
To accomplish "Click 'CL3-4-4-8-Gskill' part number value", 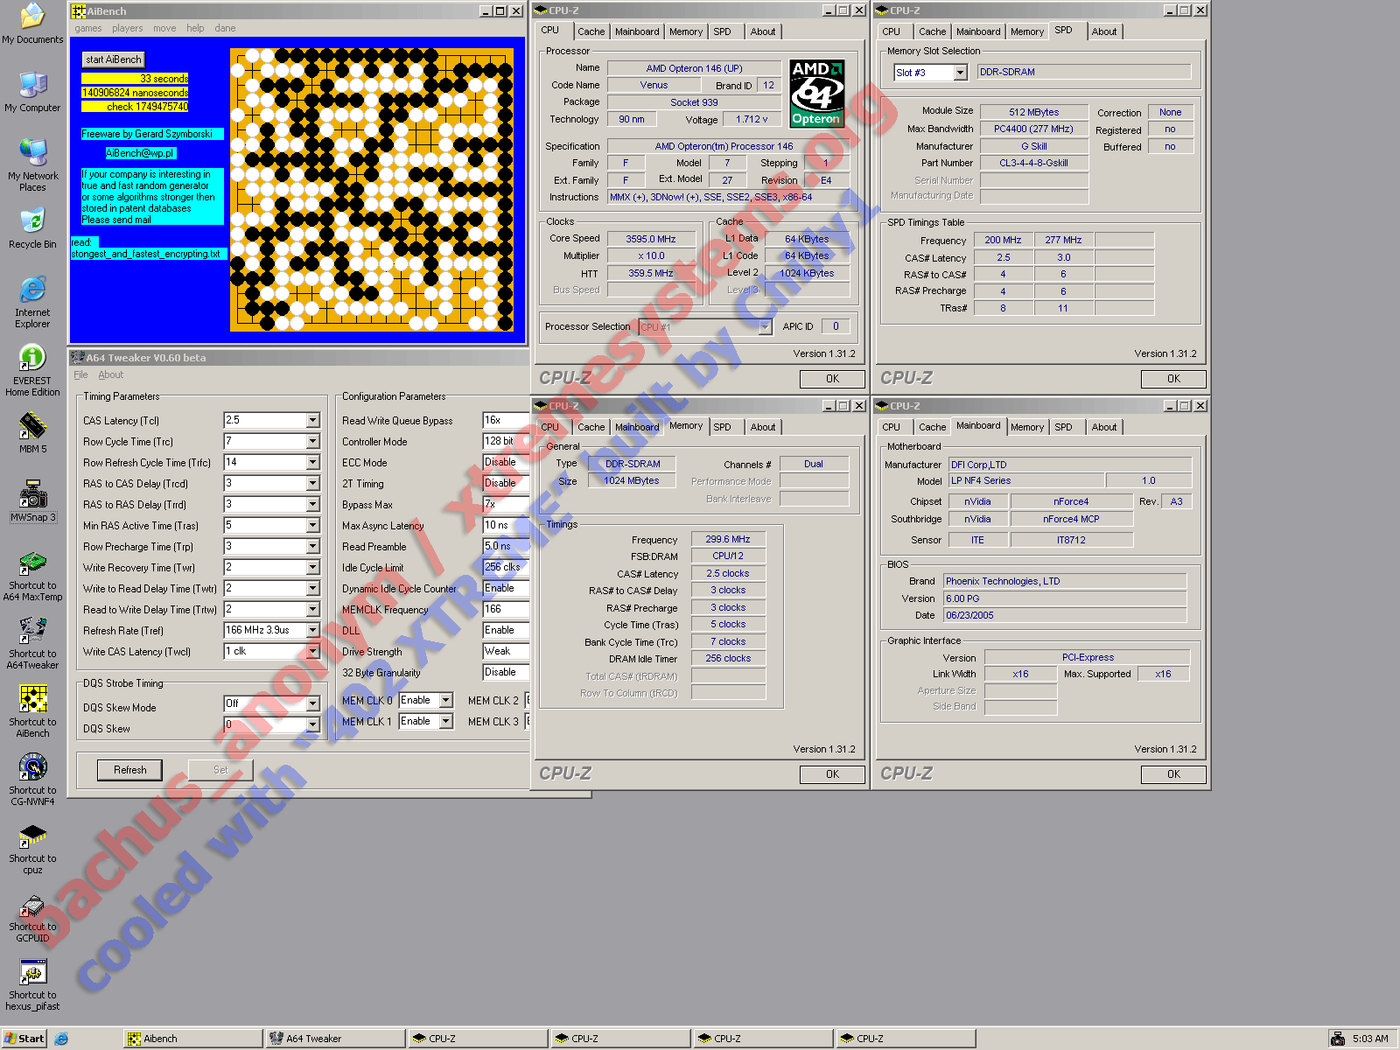I will click(x=1033, y=163).
